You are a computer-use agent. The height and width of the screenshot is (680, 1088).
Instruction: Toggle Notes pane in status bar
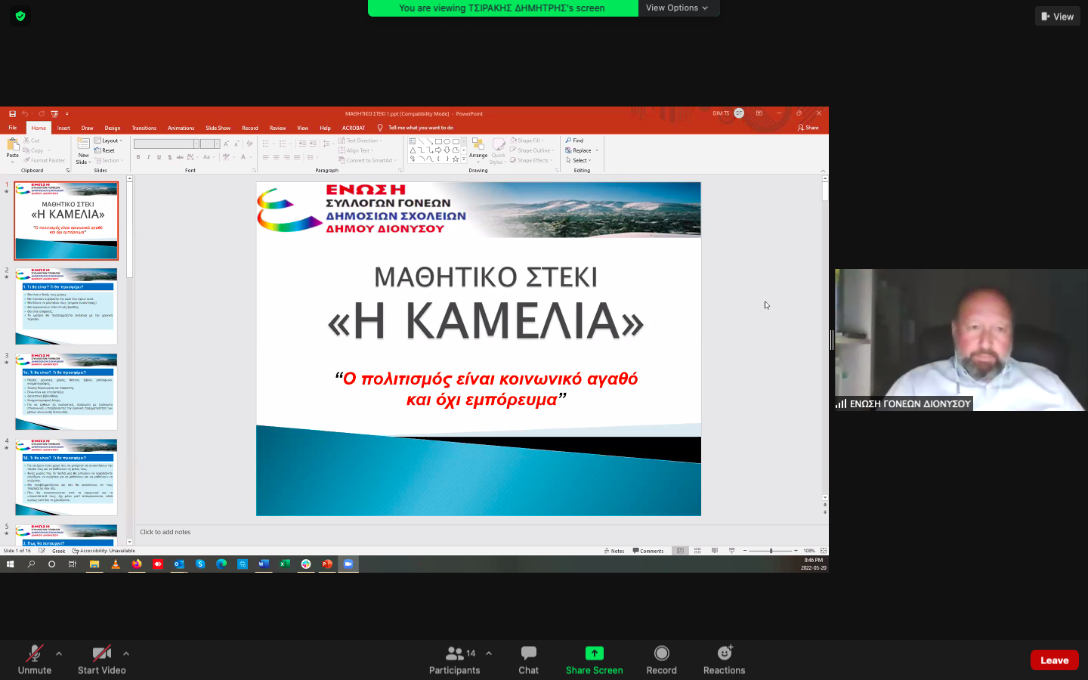[x=614, y=551]
